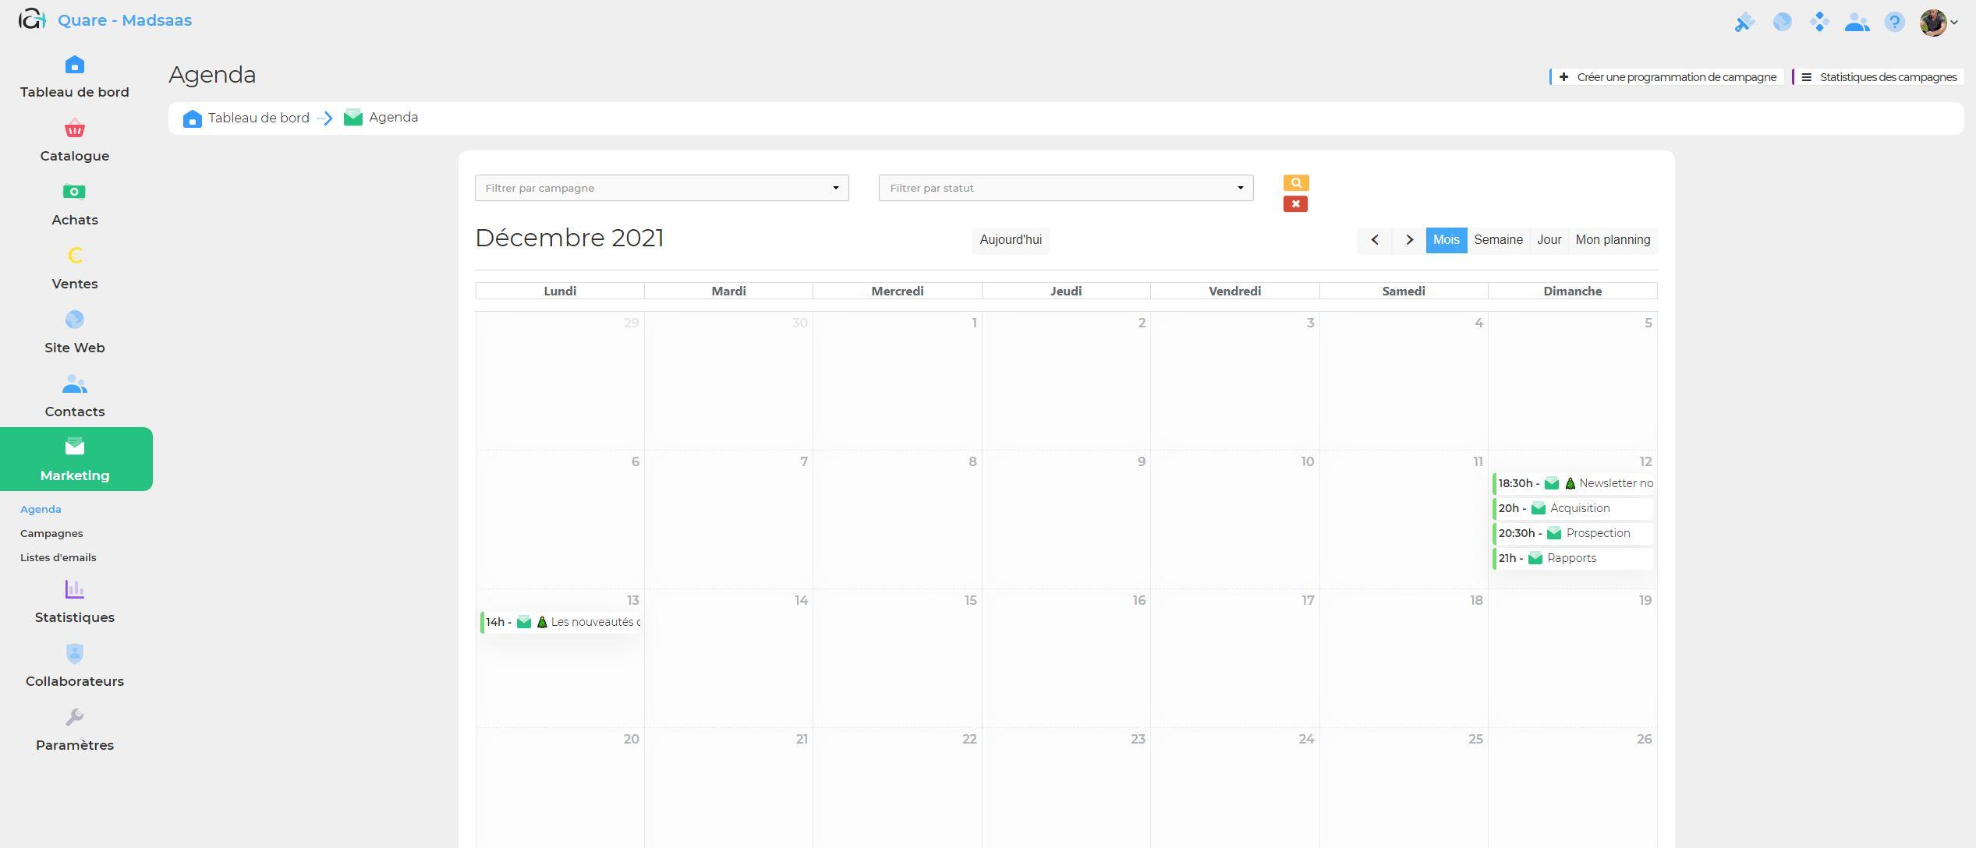The height and width of the screenshot is (848, 1976).
Task: Open the 18:30h Newsletter event
Action: point(1573,483)
